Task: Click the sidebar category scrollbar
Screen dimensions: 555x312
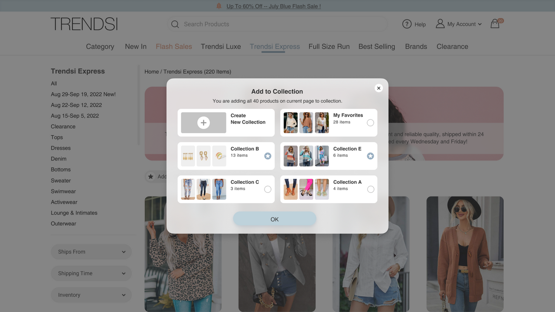Action: point(139,105)
